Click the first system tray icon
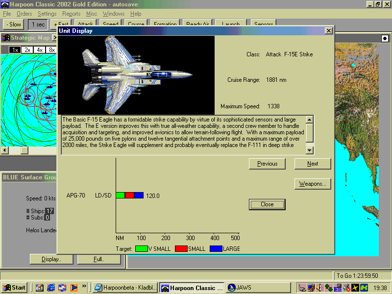 click(302, 288)
